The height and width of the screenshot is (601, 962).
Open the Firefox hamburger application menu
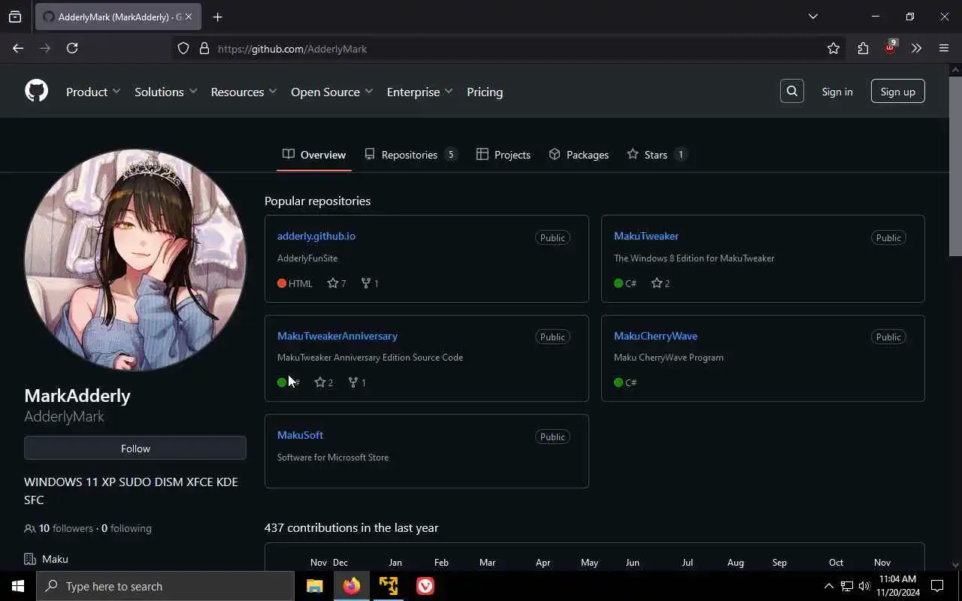[x=944, y=48]
